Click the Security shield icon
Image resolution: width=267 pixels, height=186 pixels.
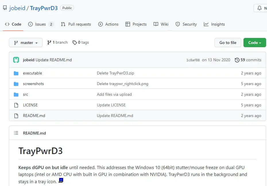click(x=178, y=24)
